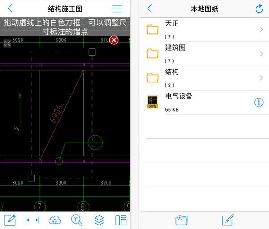The width and height of the screenshot is (269, 229).
Task: Expand the 结构 row chevron
Action: (261, 78)
